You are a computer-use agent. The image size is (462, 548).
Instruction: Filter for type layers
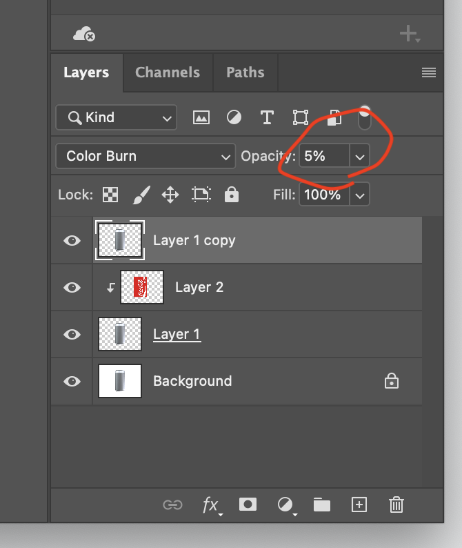(x=267, y=117)
